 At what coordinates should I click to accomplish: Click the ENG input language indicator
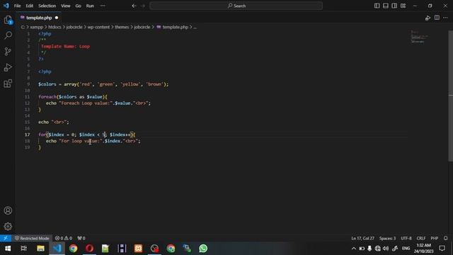pyautogui.click(x=406, y=249)
